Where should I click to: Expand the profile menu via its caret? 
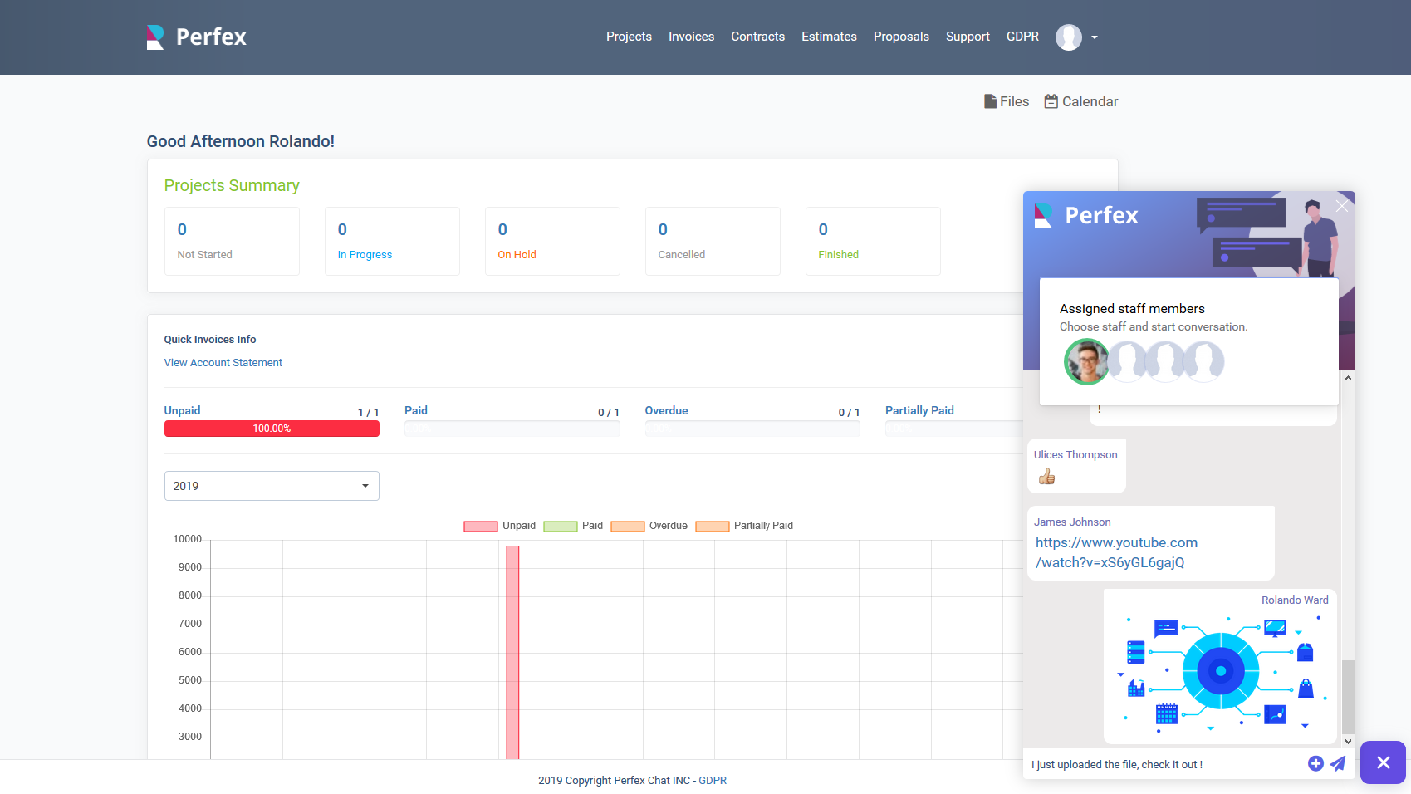1093,37
